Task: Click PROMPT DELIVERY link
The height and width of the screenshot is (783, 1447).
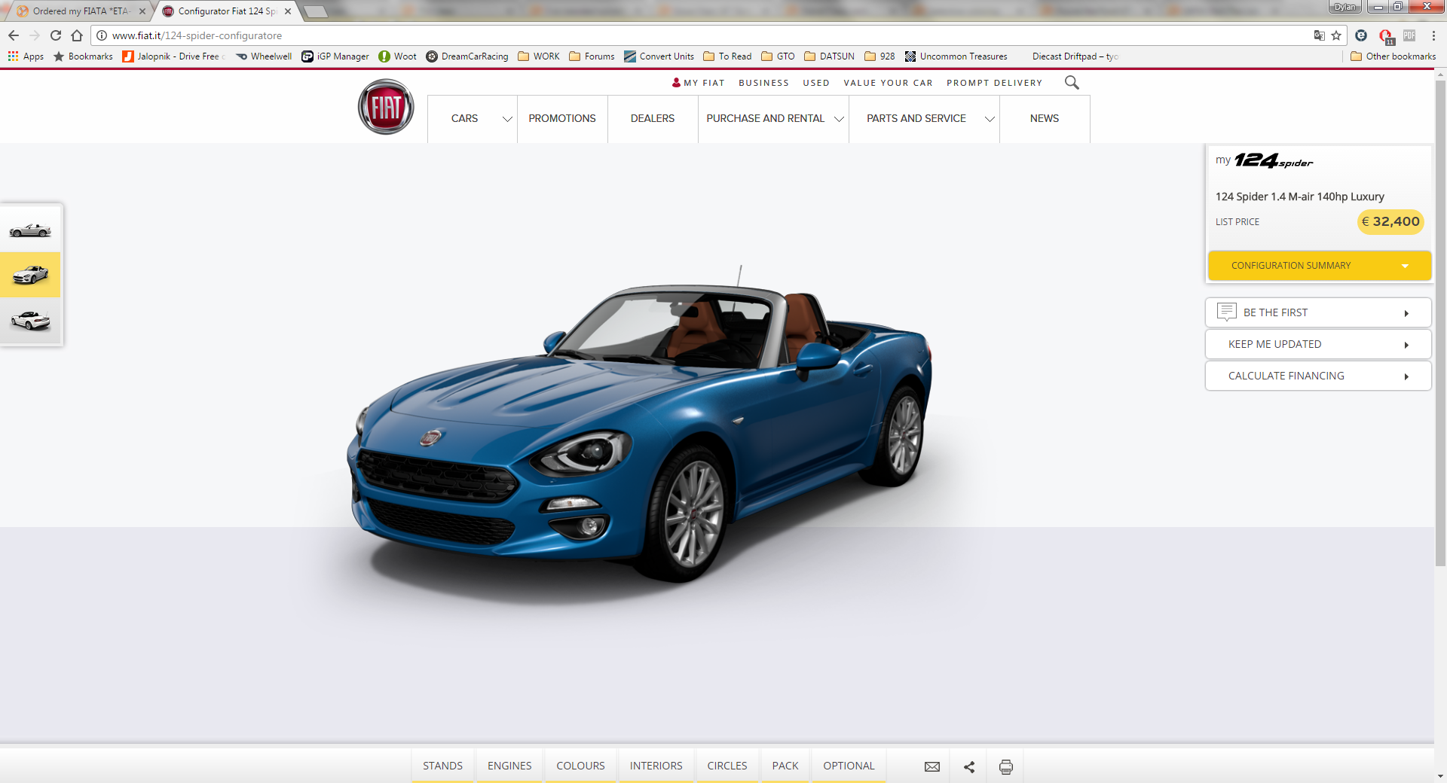Action: point(995,83)
